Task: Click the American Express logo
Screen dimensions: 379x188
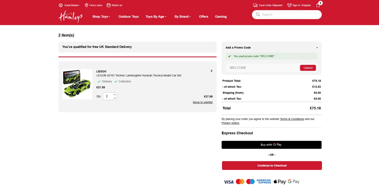Action: point(264,181)
